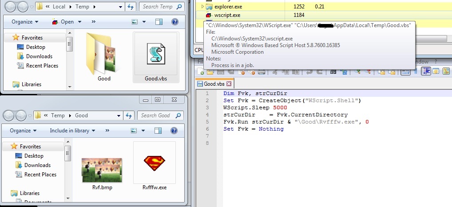This screenshot has width=452, height=207.
Task: Click the Help icon in Temp window
Action: (x=174, y=22)
